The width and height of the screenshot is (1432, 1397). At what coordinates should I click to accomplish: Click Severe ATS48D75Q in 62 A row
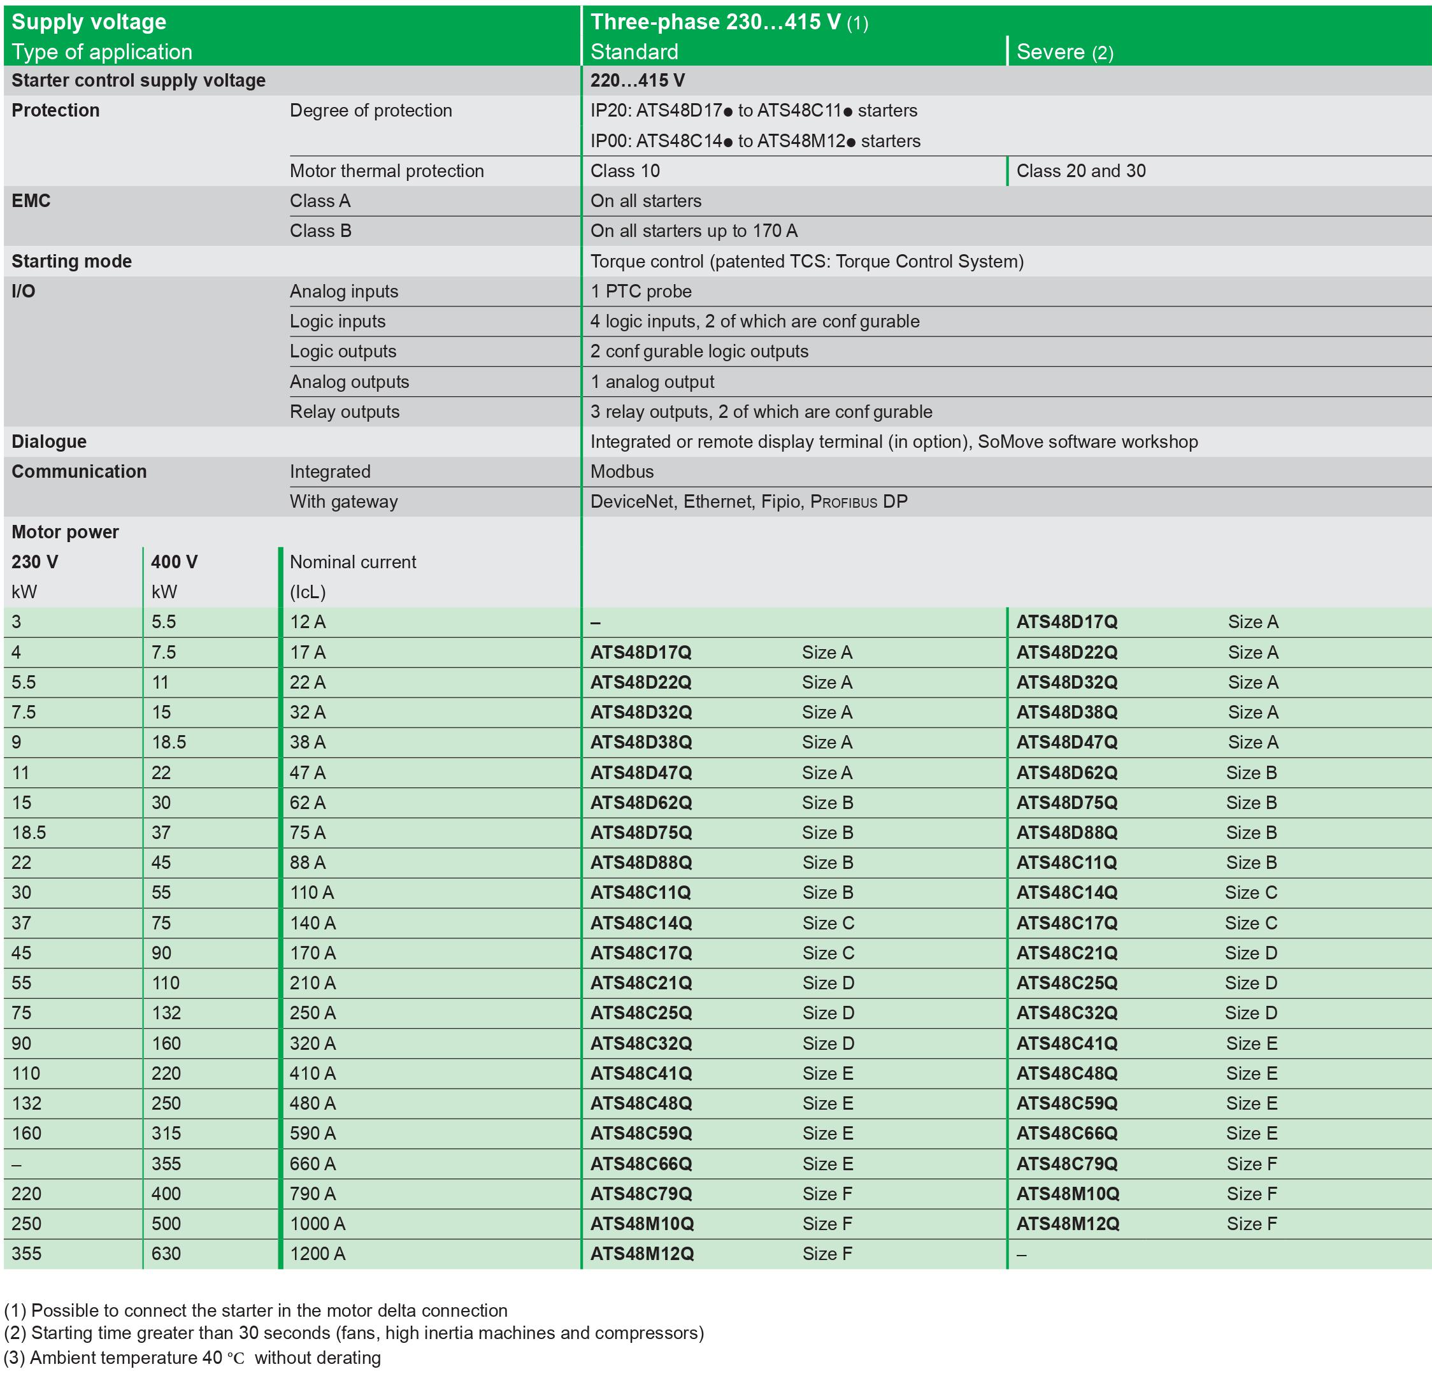[1066, 803]
